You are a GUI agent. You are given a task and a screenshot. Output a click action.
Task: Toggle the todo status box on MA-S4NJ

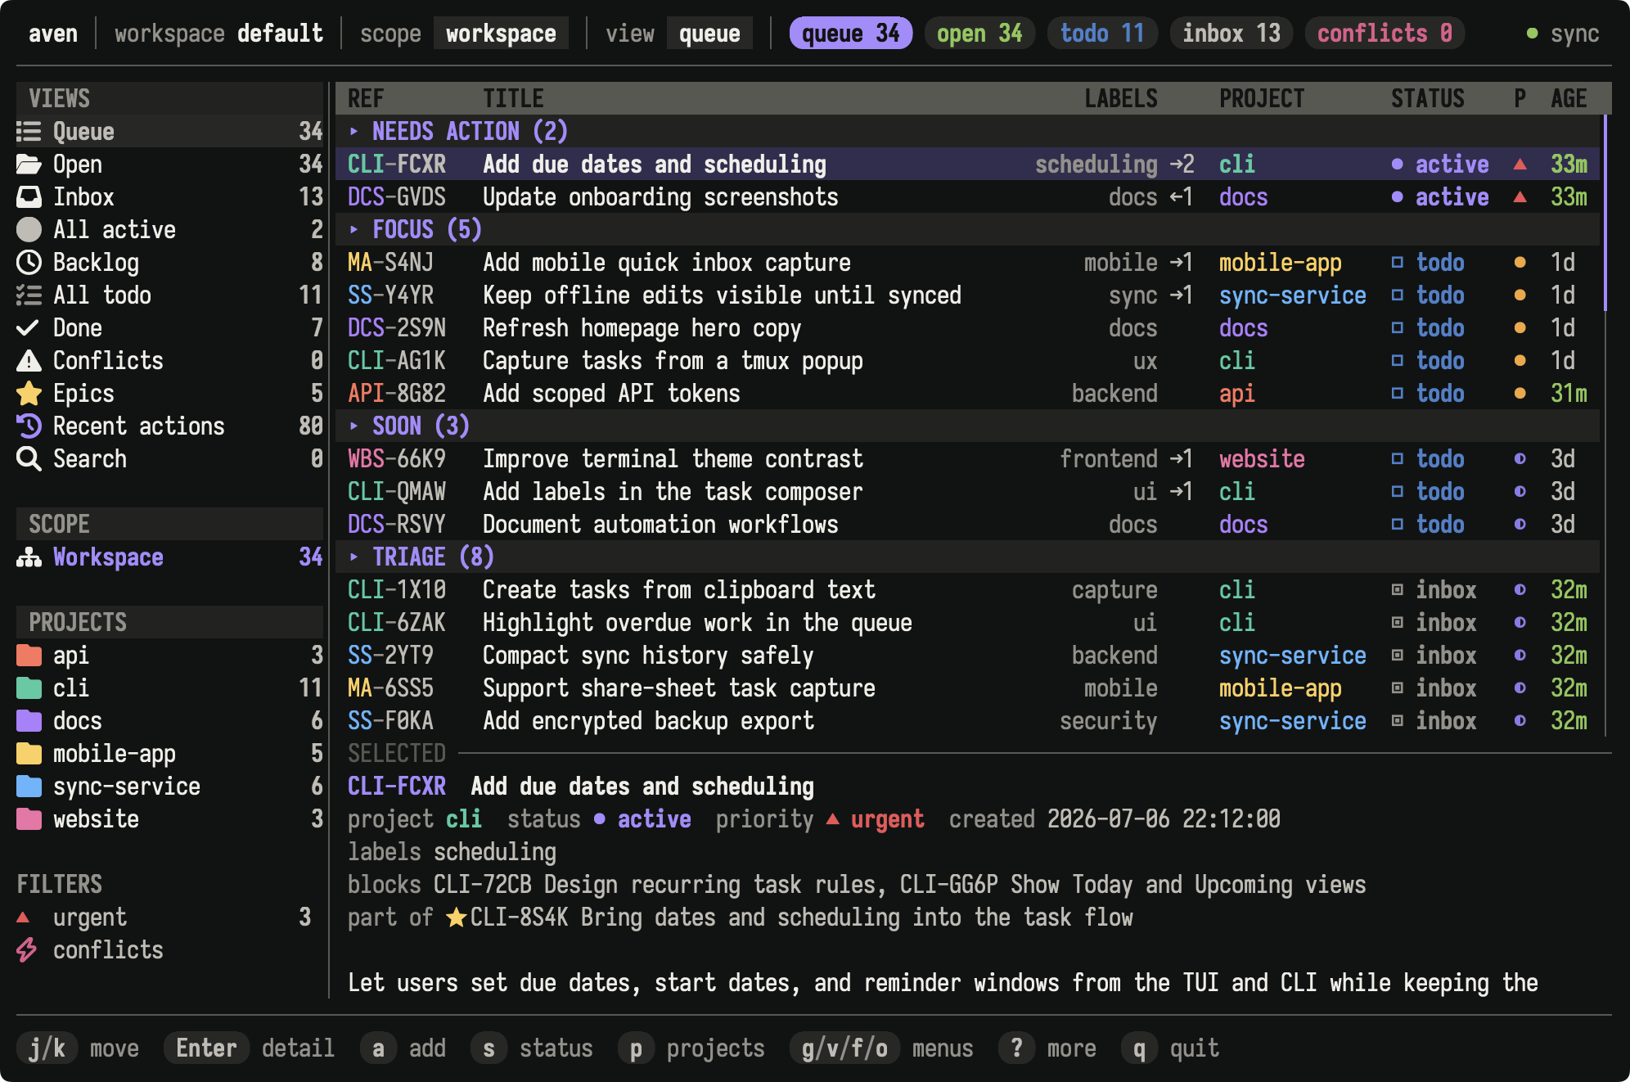click(1398, 262)
